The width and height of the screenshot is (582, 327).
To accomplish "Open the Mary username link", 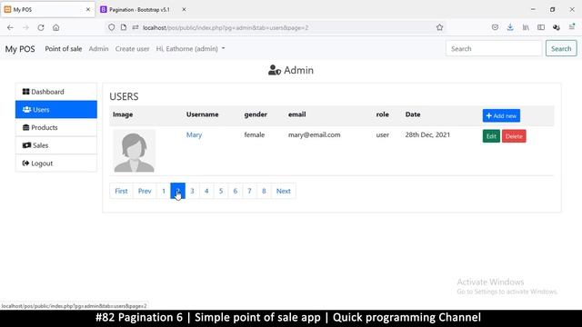I will click(x=194, y=135).
